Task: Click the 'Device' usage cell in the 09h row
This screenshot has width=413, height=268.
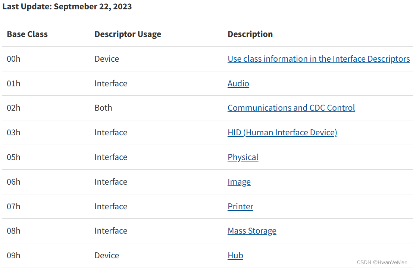Action: point(107,255)
